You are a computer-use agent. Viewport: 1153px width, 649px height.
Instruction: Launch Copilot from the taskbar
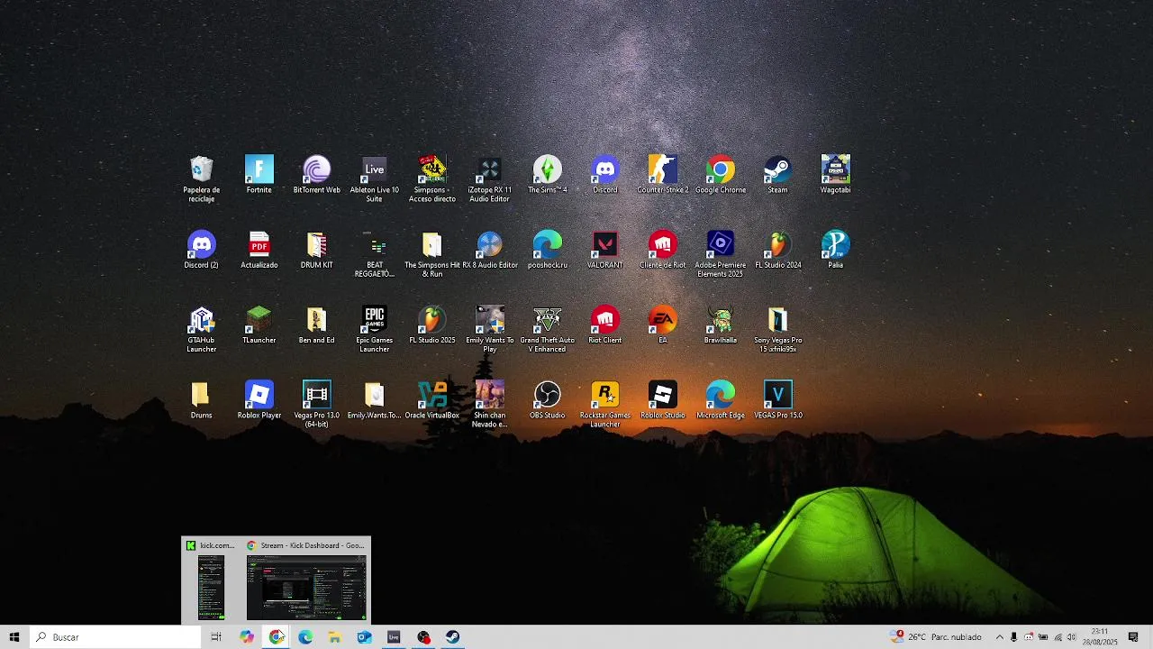(x=247, y=637)
